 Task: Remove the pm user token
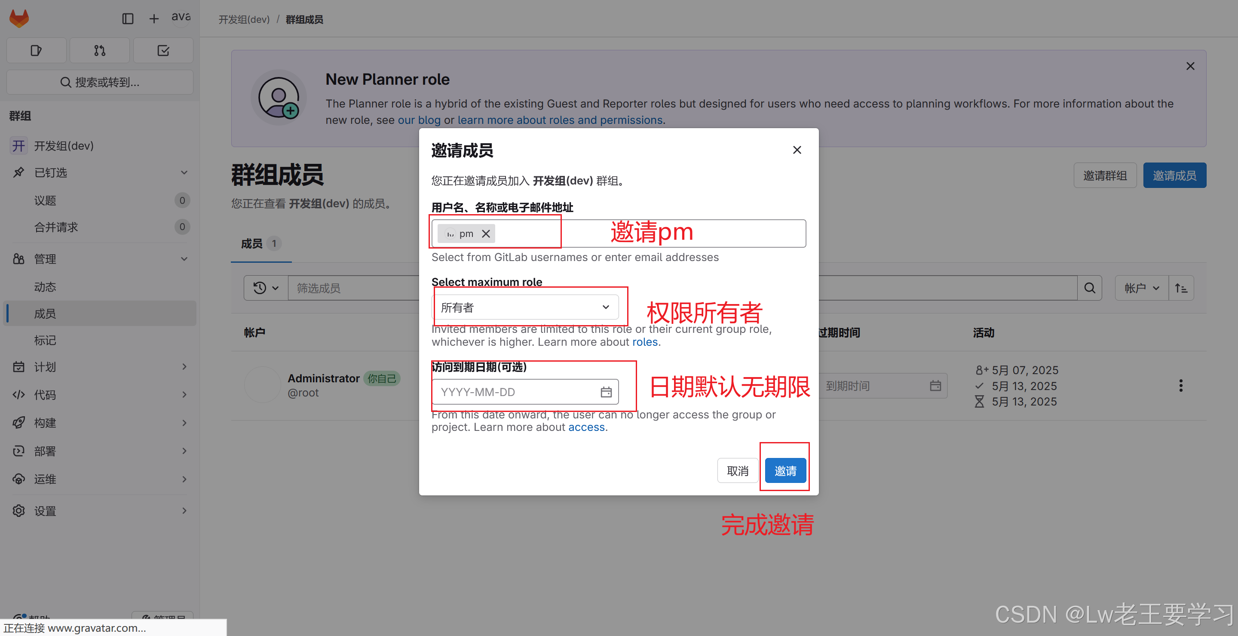point(486,234)
